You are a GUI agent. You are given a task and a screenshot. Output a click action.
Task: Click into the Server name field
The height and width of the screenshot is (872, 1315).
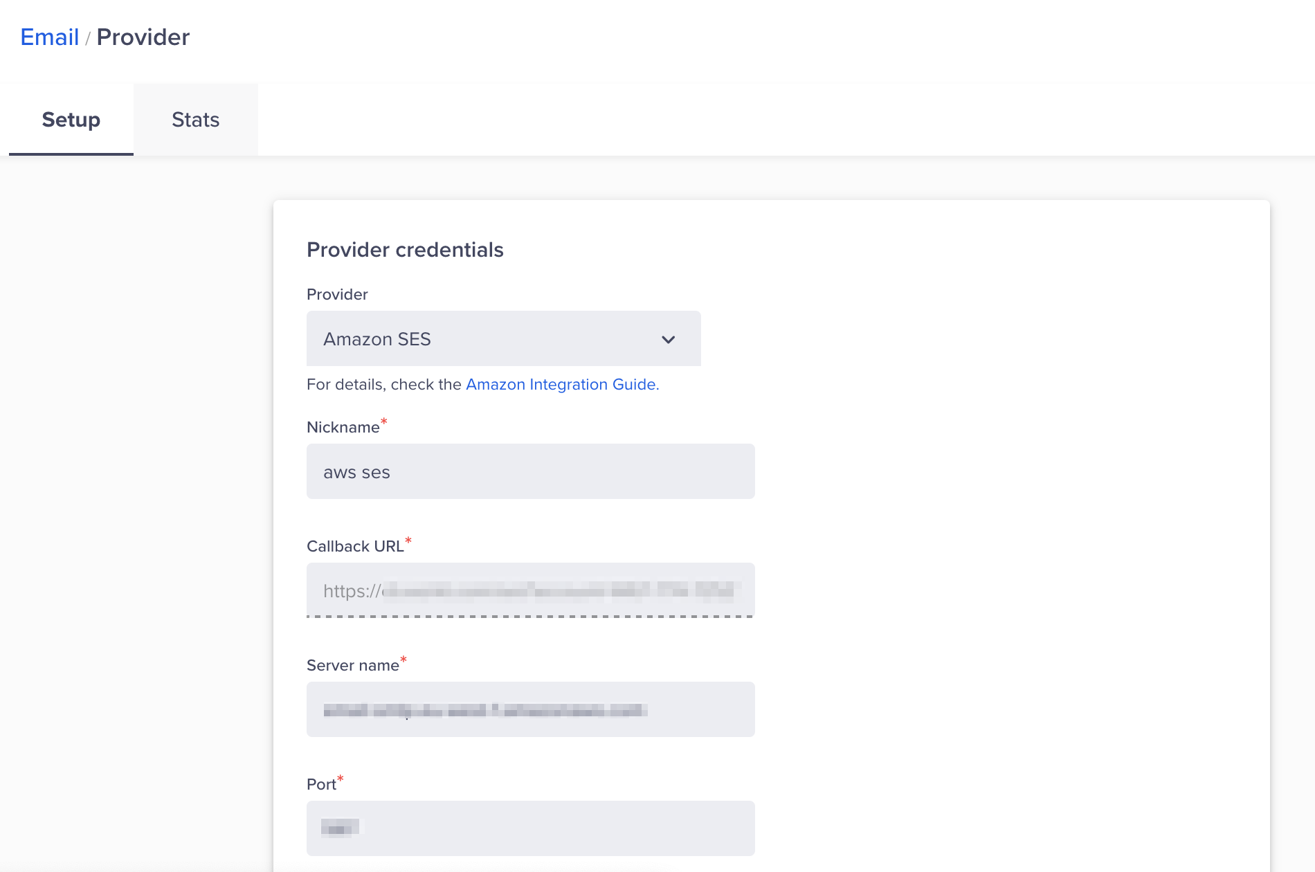[x=530, y=709]
